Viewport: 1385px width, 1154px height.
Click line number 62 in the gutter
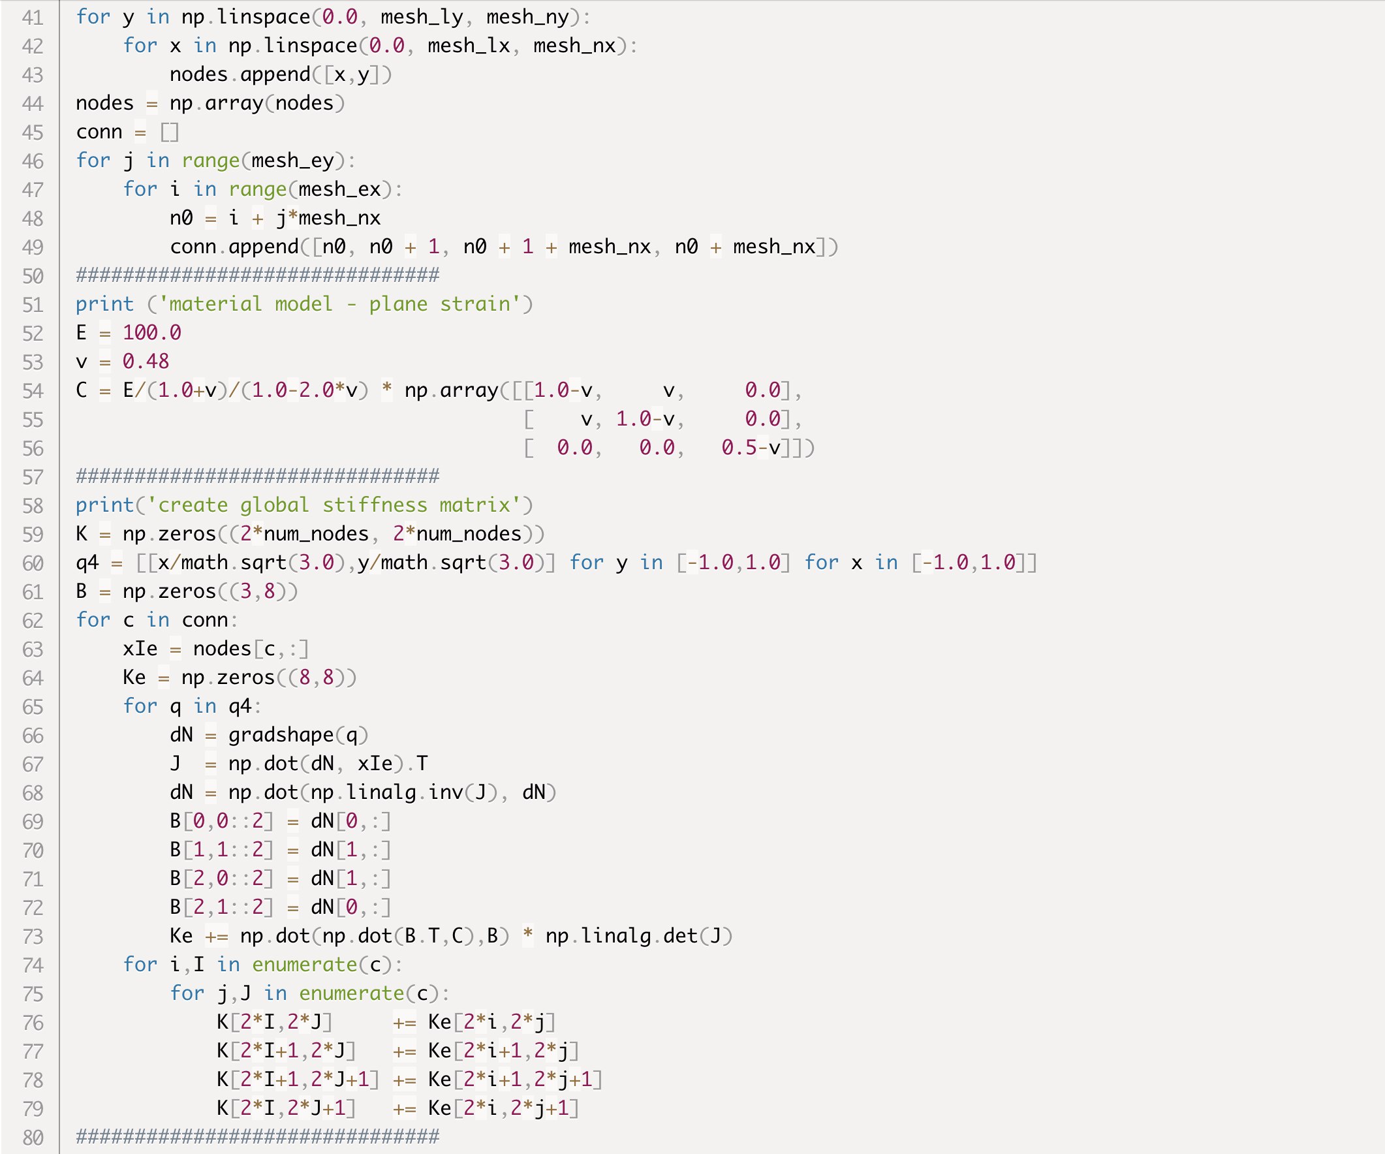[x=33, y=621]
